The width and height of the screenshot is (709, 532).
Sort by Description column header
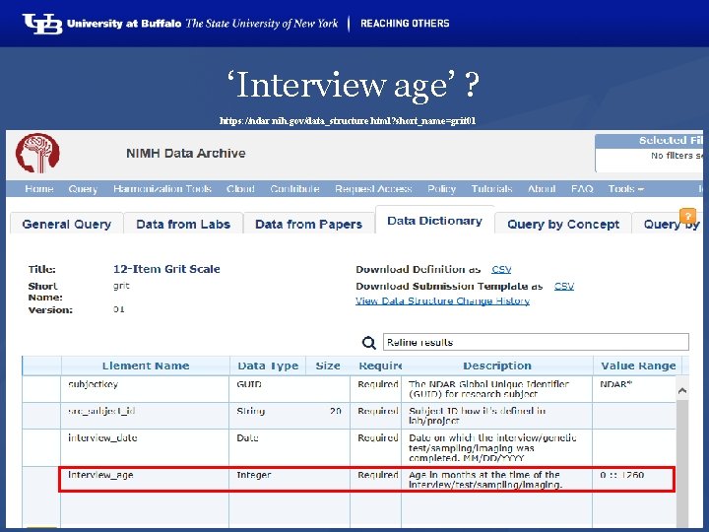click(497, 366)
